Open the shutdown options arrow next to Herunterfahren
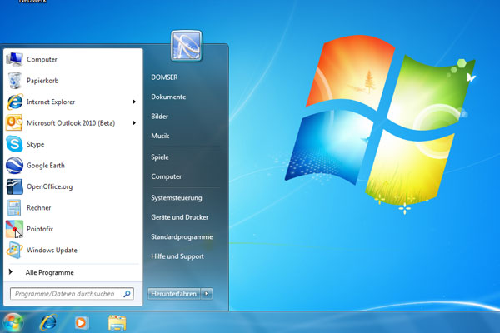This screenshot has height=333, width=500. pyautogui.click(x=207, y=293)
